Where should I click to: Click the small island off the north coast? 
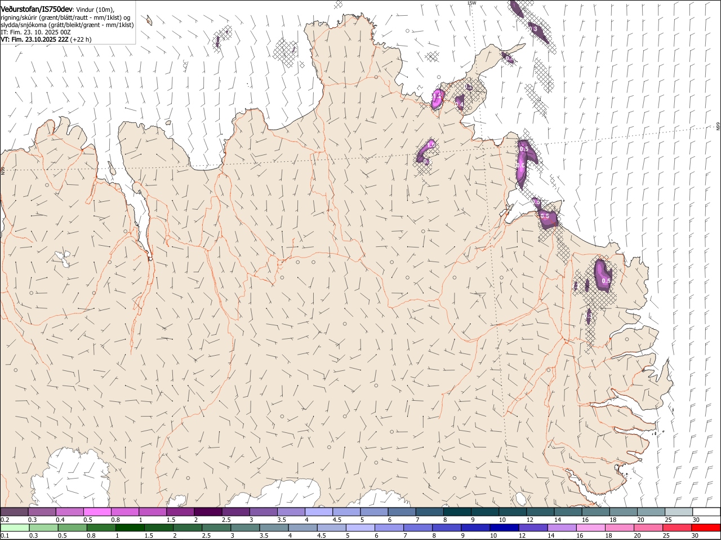coord(149,21)
